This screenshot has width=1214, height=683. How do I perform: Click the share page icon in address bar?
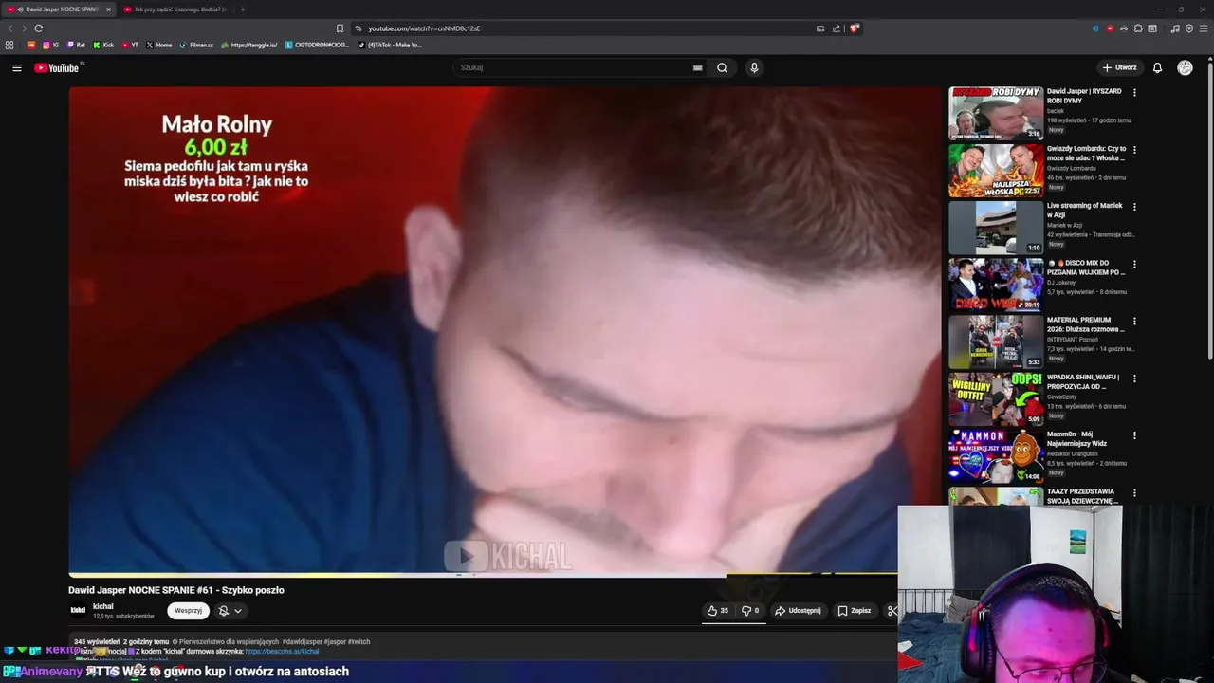837,28
